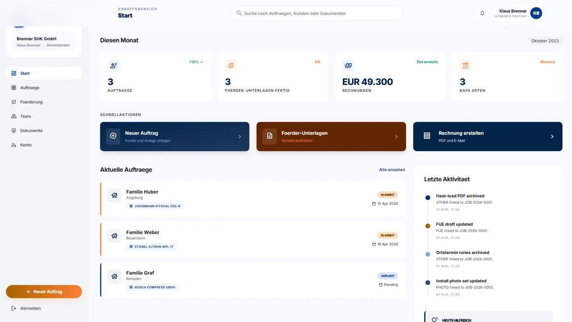Click the invoice icon in Rechnung erstellen tile

coord(427,136)
